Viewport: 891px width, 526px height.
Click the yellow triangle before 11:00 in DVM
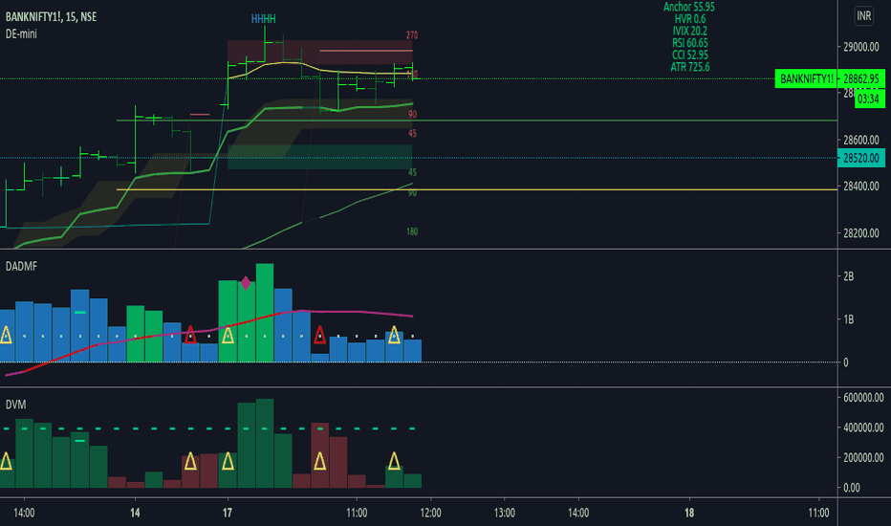320,461
